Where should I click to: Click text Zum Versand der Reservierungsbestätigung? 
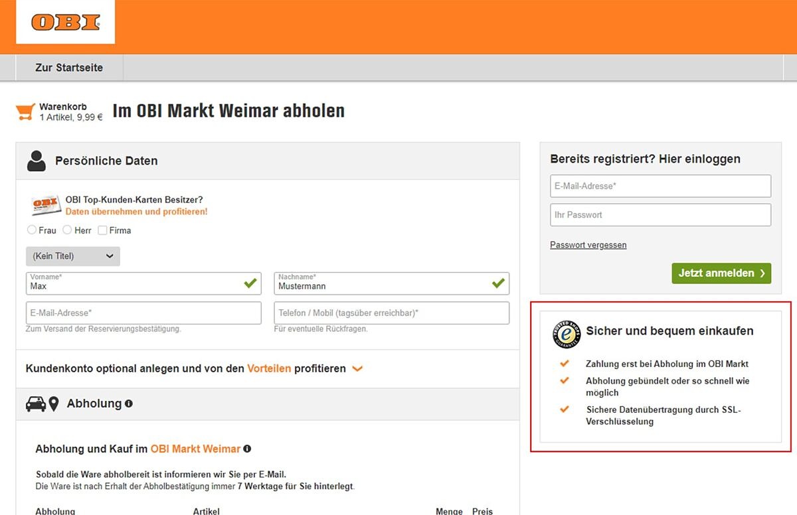click(104, 329)
